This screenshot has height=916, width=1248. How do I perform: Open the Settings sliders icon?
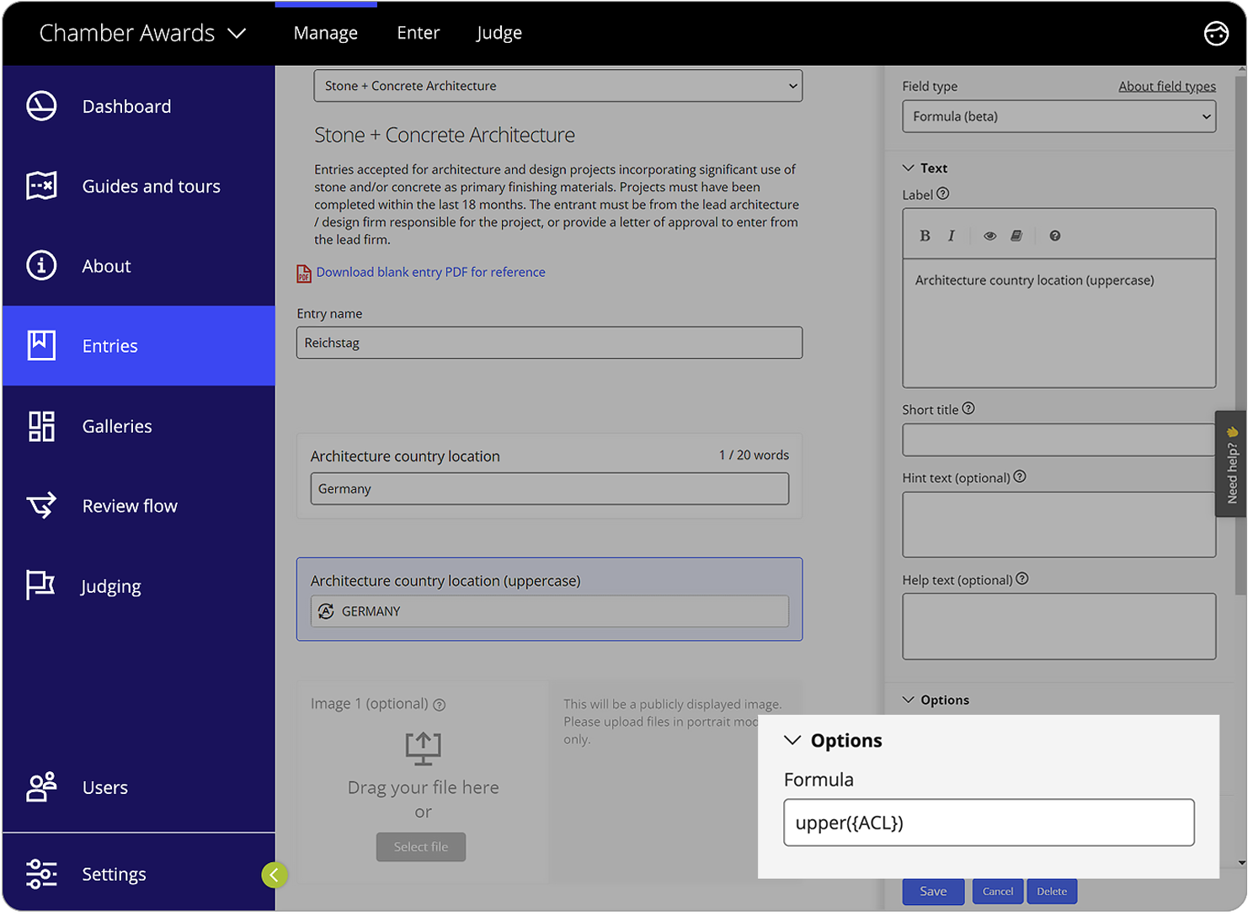[x=41, y=874]
